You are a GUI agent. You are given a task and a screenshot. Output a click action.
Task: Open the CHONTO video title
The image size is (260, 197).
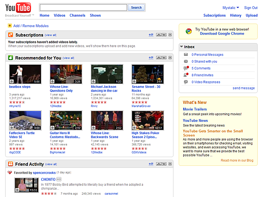point(48,179)
